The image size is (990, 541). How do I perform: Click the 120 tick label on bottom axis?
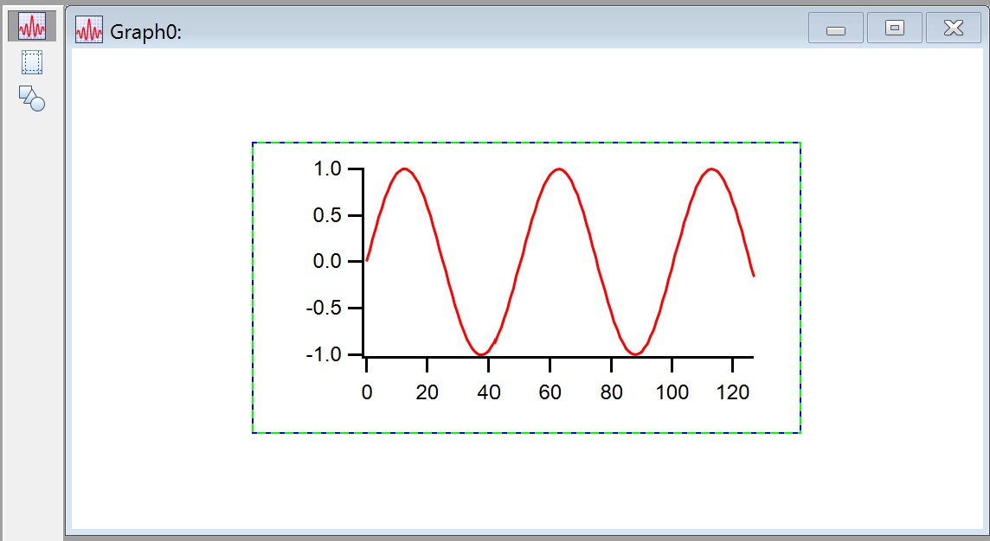pos(733,391)
